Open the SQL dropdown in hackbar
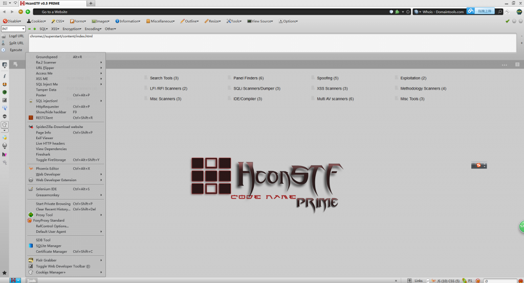This screenshot has width=524, height=283. 43,29
